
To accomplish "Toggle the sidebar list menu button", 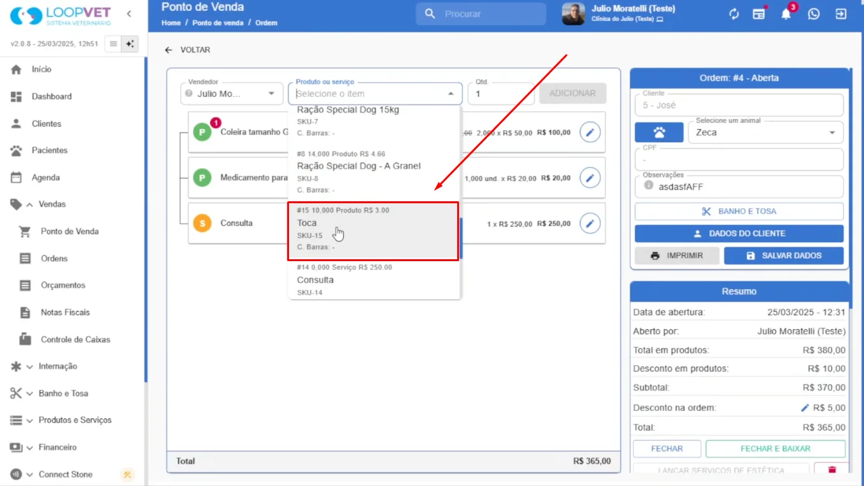I will (113, 44).
